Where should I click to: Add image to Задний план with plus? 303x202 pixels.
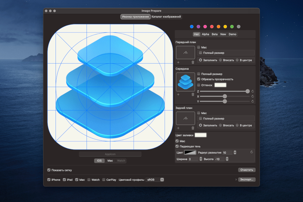pyautogui.click(x=178, y=128)
